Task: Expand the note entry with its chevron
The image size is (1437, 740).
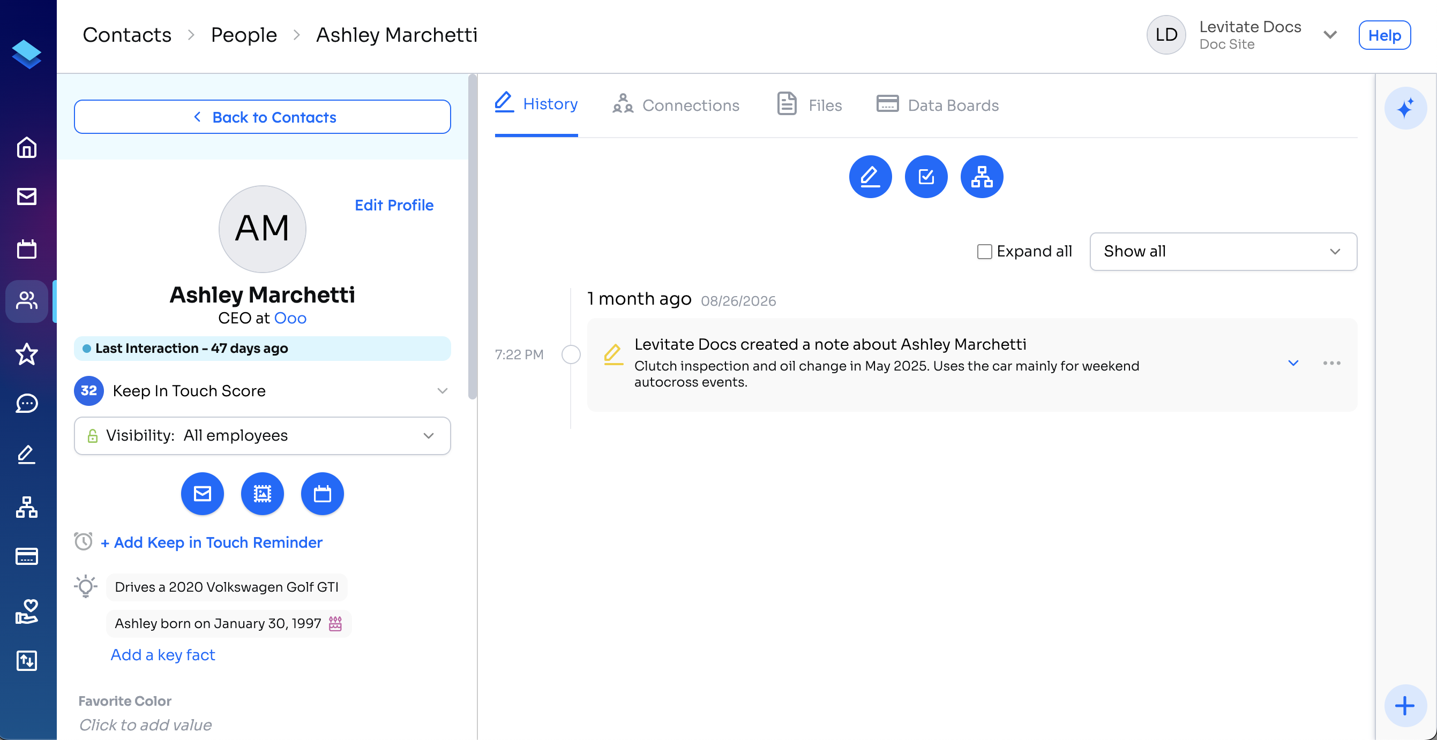Action: pyautogui.click(x=1293, y=363)
